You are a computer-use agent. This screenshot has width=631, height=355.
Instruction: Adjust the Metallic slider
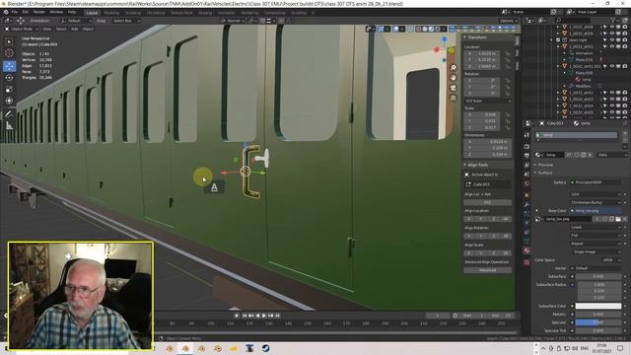point(598,314)
